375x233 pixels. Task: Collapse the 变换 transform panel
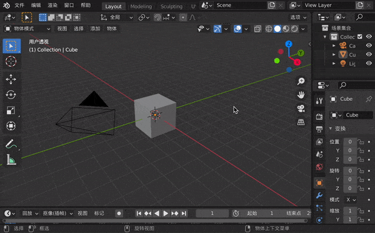[331, 129]
